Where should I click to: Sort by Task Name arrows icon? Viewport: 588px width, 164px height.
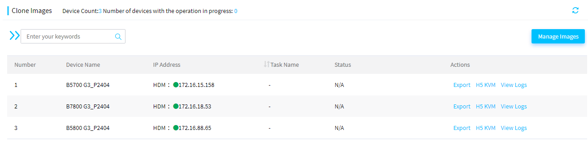(x=267, y=65)
